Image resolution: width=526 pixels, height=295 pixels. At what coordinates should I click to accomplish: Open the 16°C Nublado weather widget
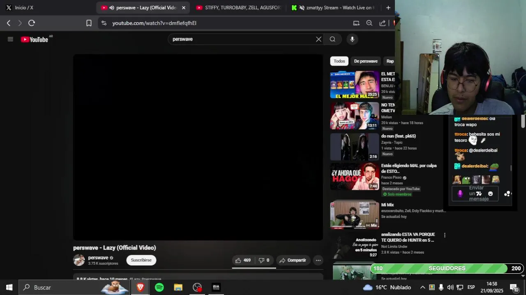(387, 288)
